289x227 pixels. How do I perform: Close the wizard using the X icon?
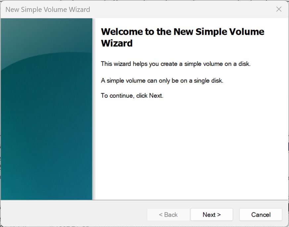[x=279, y=9]
